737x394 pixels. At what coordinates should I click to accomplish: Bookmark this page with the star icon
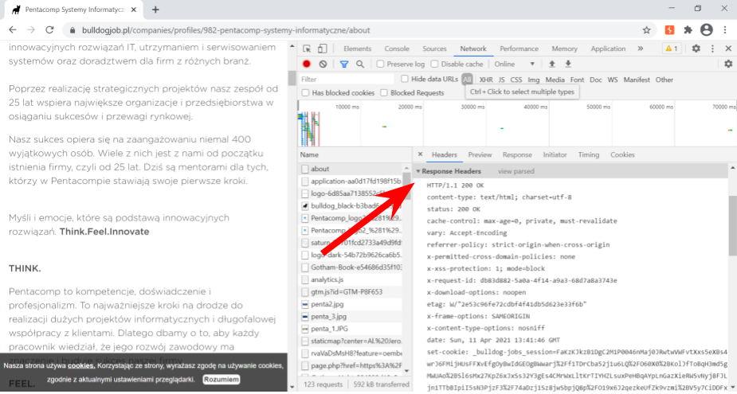tap(646, 30)
